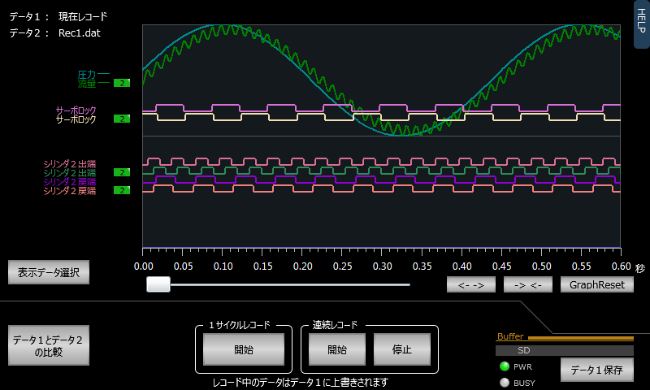Stop continuous recording with 停止
This screenshot has width=650, height=390.
(401, 349)
